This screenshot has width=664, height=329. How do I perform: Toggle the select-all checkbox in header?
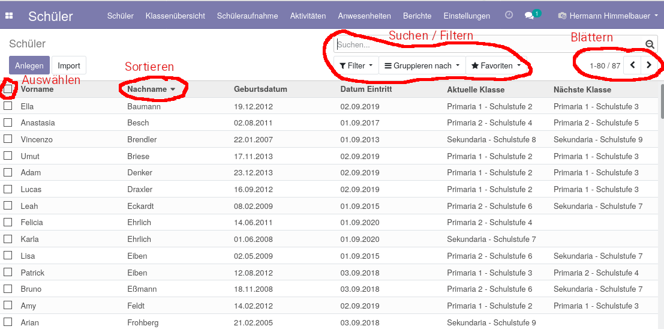(x=8, y=89)
